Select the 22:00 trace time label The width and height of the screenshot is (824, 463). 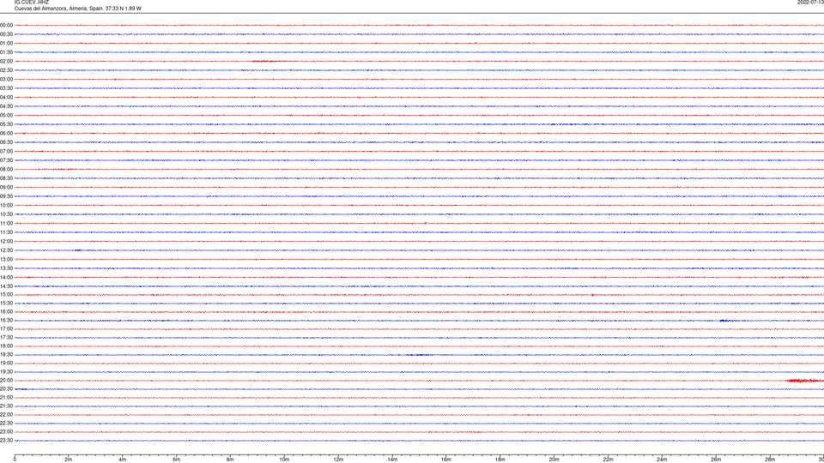tap(6, 415)
